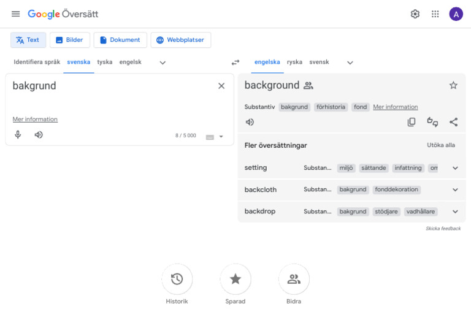Click the translated word background
471x328 pixels.
(272, 86)
